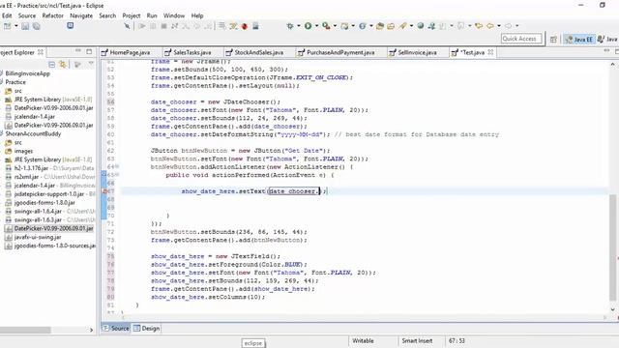The height and width of the screenshot is (348, 619).
Task: Open the Window menu
Action: point(174,15)
